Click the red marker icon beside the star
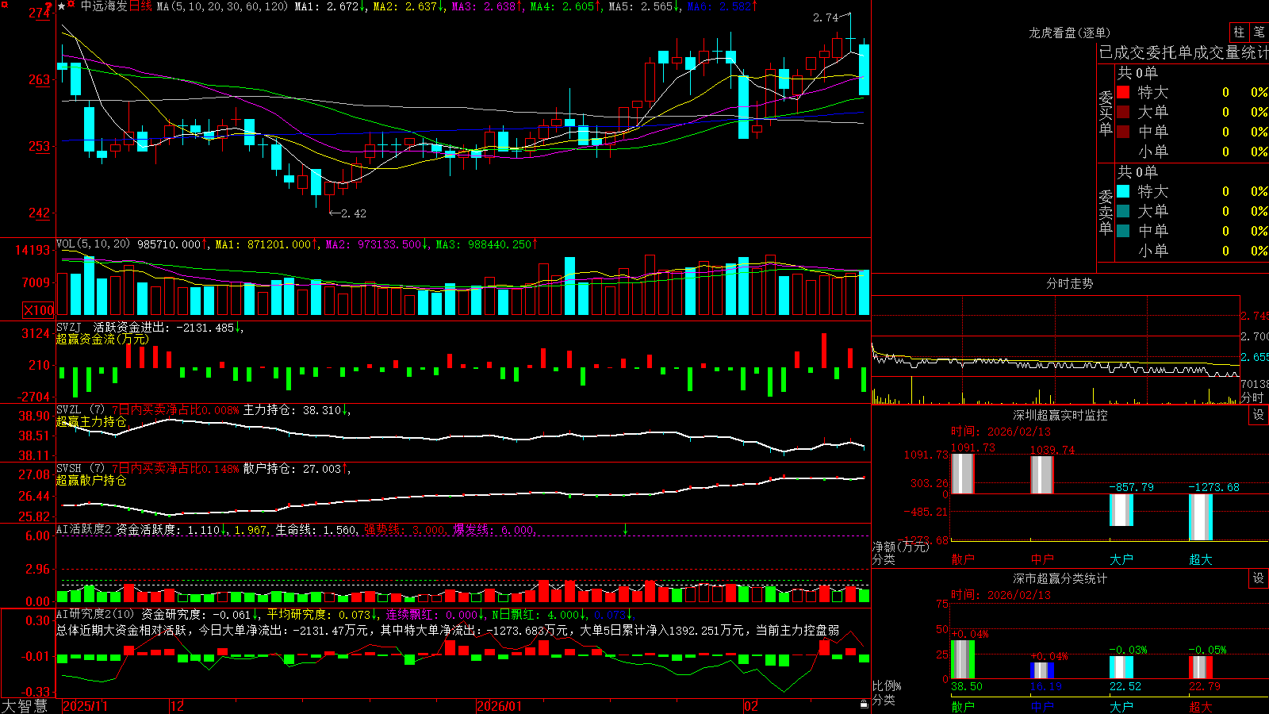 pyautogui.click(x=71, y=6)
